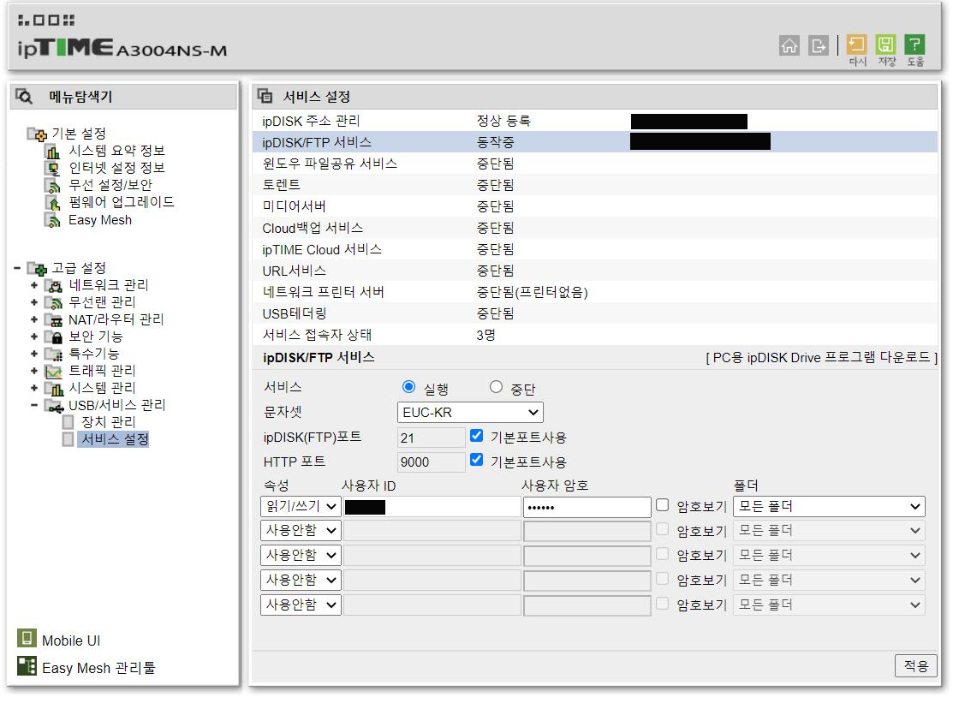Viewport: 959px width, 703px height.
Task: Click the Easy Mesh 관리툴 link text
Action: [98, 668]
